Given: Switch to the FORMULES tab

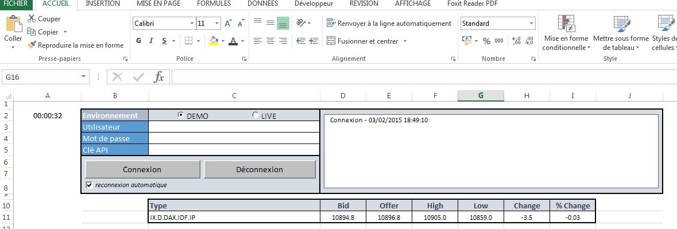Looking at the screenshot, I should (x=214, y=4).
